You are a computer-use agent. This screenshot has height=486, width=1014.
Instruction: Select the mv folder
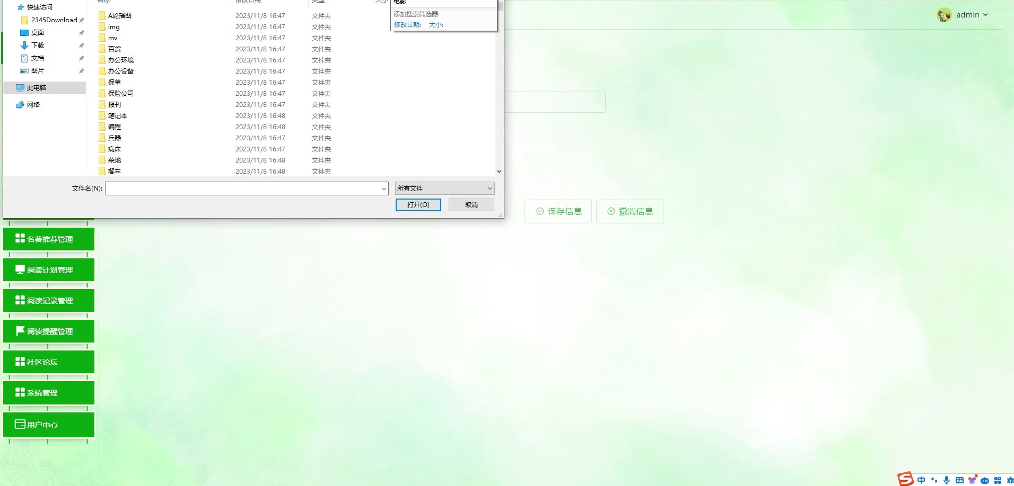click(113, 38)
